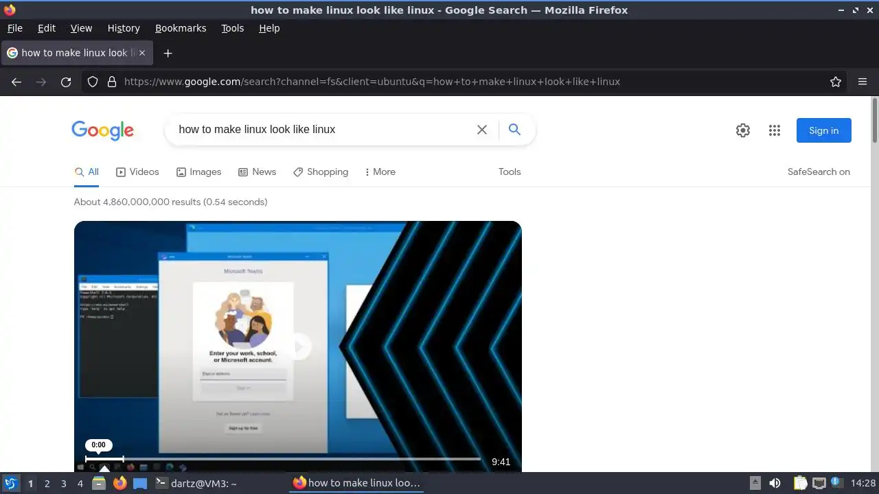The width and height of the screenshot is (879, 494).
Task: Select the All results tab
Action: 87,172
